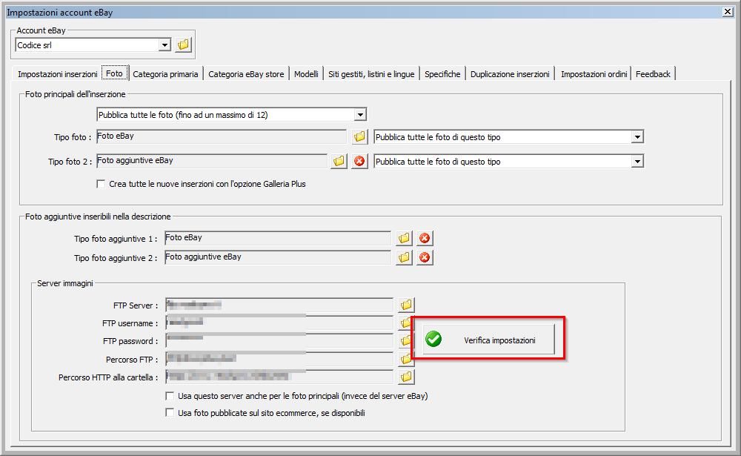741x456 pixels.
Task: Switch to Impostazioni ordini tab
Action: (594, 74)
